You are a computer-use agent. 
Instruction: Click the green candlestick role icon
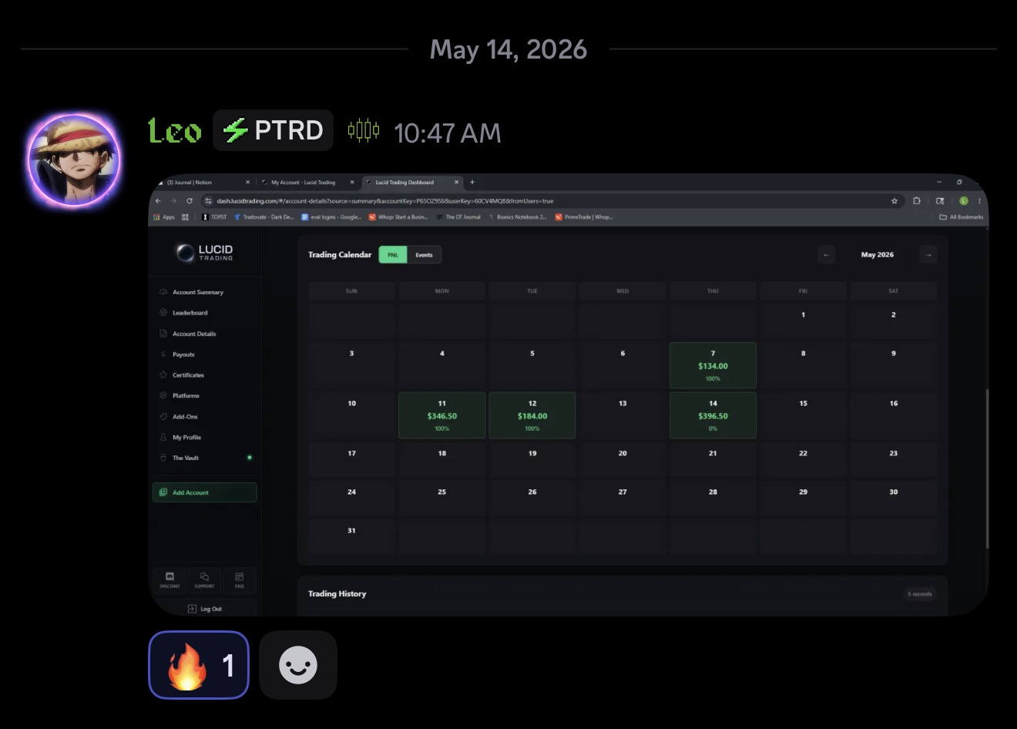(363, 130)
